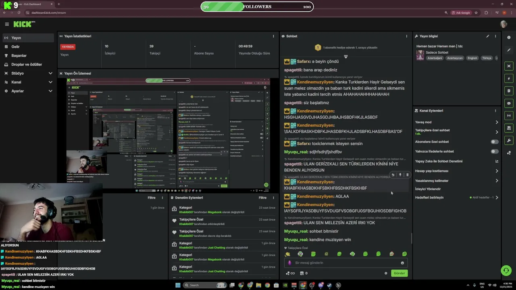Open Steam from the taskbar
The width and height of the screenshot is (516, 290).
point(329,285)
